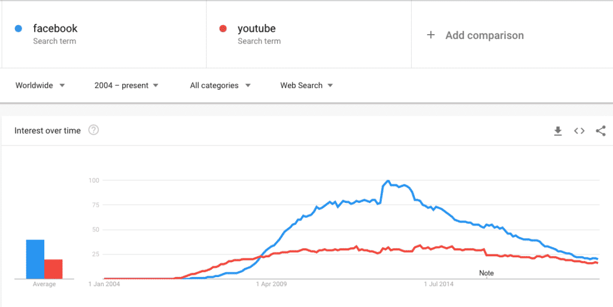Open the Interest over time help icon

(93, 130)
